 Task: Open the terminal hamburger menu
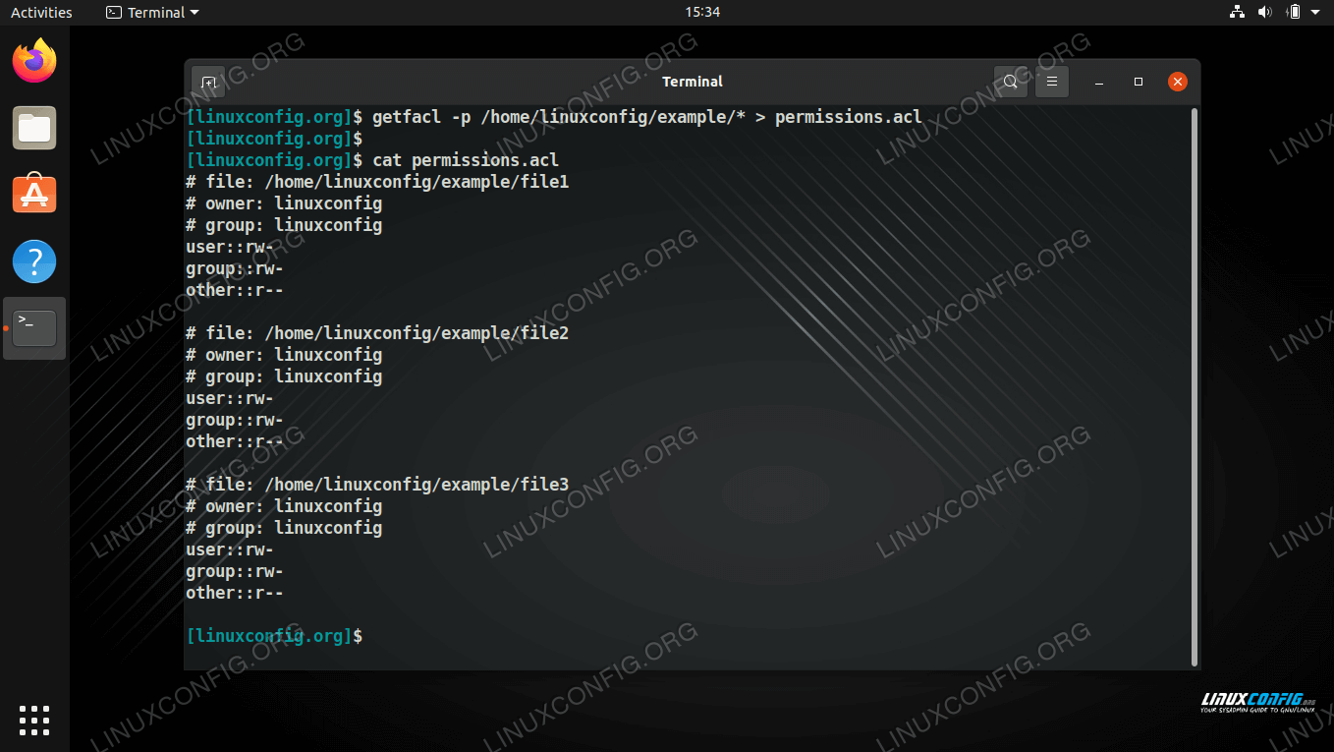pyautogui.click(x=1051, y=82)
